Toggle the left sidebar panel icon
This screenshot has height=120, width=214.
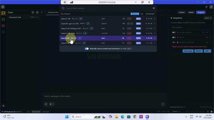coord(3,7)
